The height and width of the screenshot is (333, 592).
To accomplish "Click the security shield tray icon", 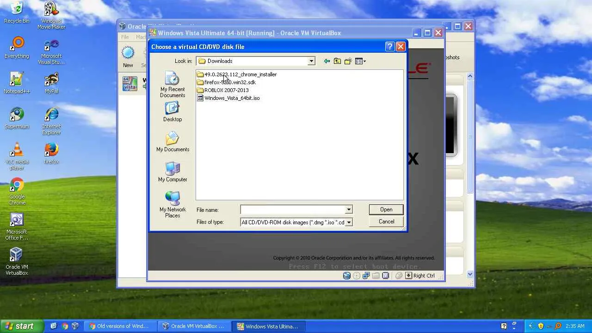I will point(541,326).
